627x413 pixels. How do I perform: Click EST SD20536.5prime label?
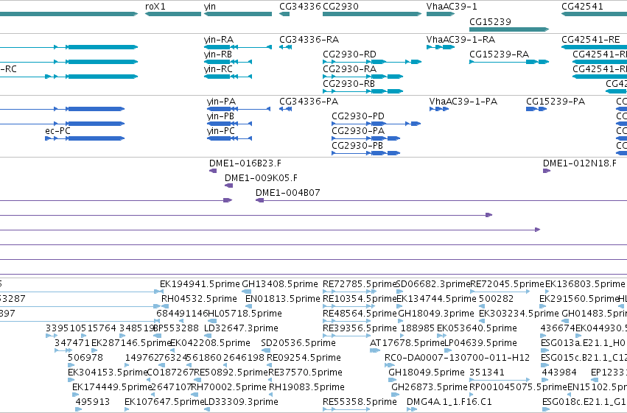[x=298, y=343]
